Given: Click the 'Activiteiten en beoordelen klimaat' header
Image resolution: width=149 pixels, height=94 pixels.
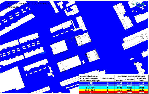Looking at the screenshot, I should click(131, 76).
